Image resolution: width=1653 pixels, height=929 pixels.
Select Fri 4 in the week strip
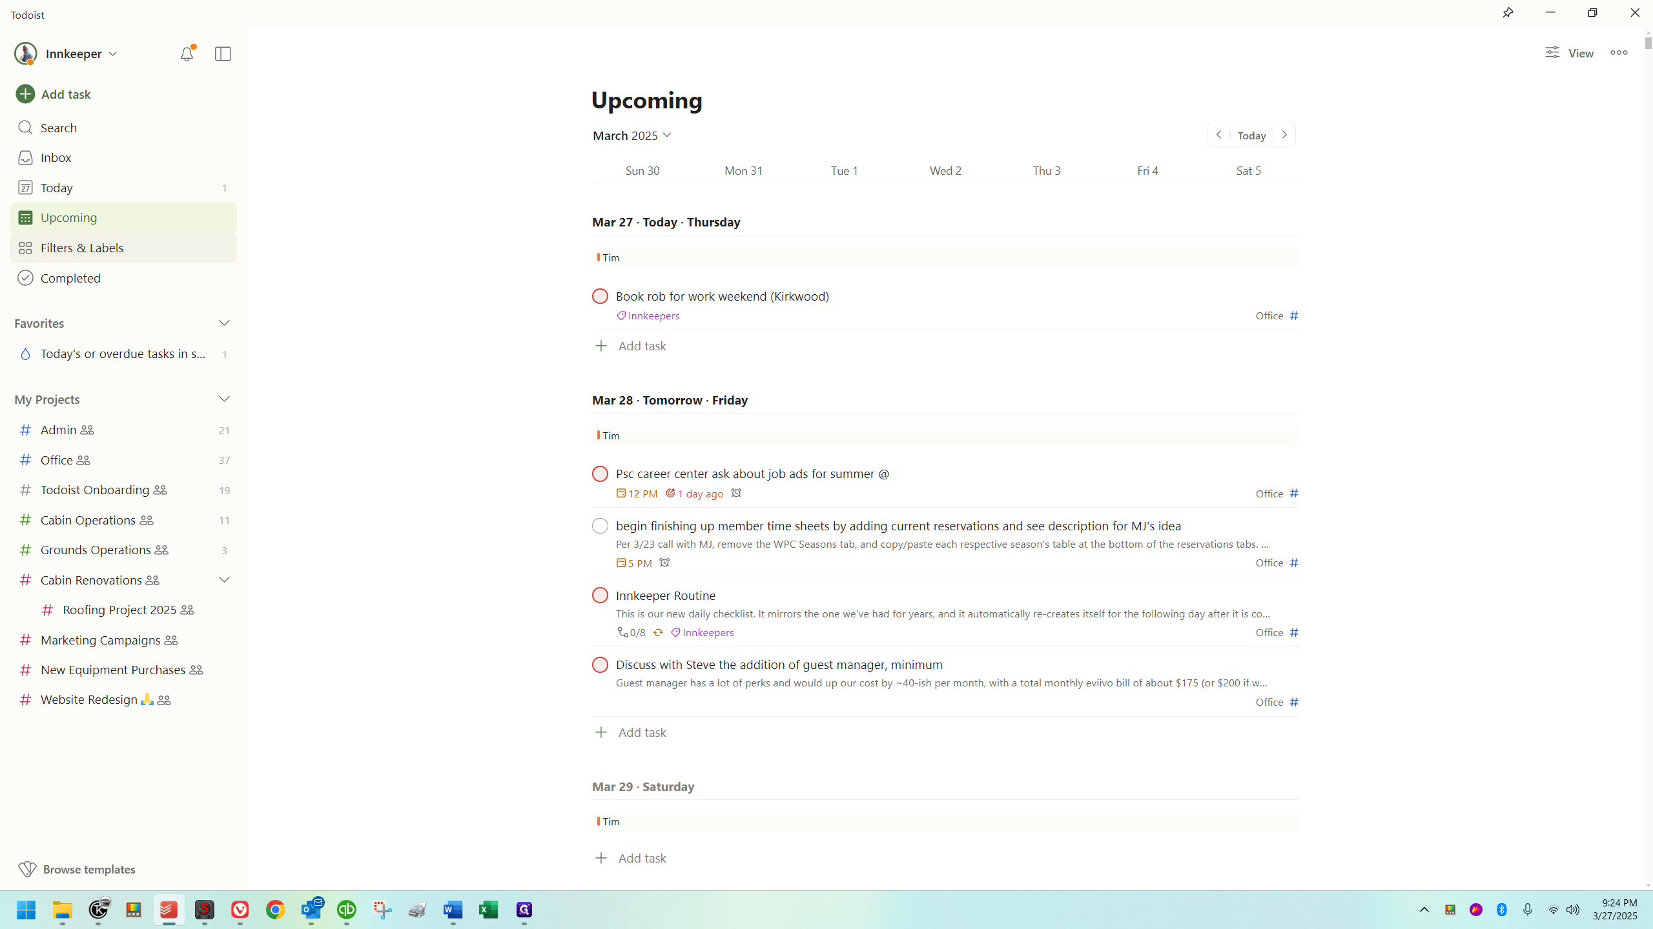pos(1147,170)
